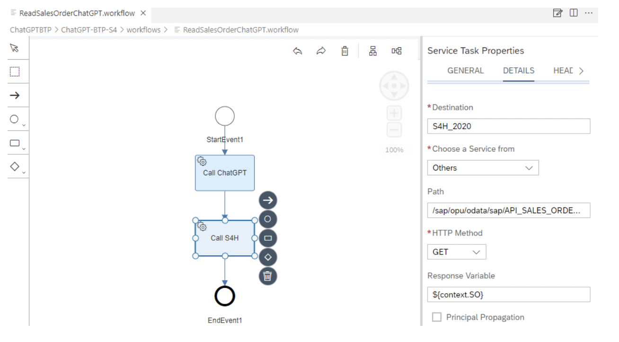Zoom in with the plus button
The image size is (619, 342).
tap(395, 114)
